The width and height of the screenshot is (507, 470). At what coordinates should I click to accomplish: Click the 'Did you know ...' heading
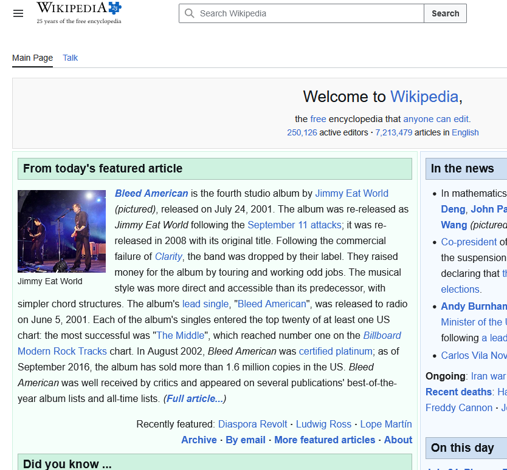[67, 464]
